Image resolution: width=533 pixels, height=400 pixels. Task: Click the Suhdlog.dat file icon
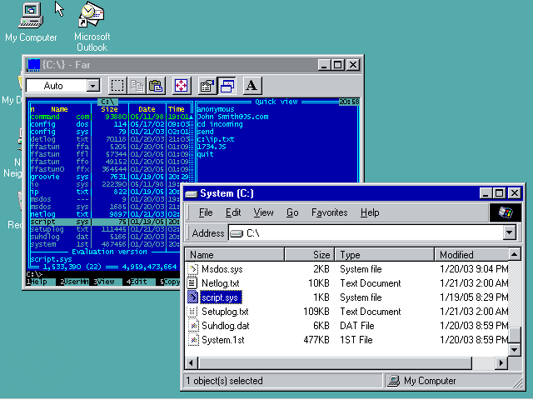(193, 326)
